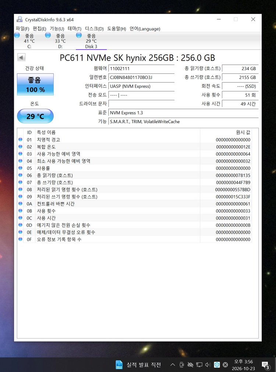Select the row name 오류 정보 기록 항목 수
Screen dimensions: 276x372
click(59, 239)
